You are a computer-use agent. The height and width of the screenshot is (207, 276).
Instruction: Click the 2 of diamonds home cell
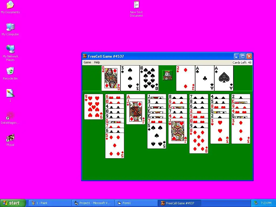[x=185, y=78]
